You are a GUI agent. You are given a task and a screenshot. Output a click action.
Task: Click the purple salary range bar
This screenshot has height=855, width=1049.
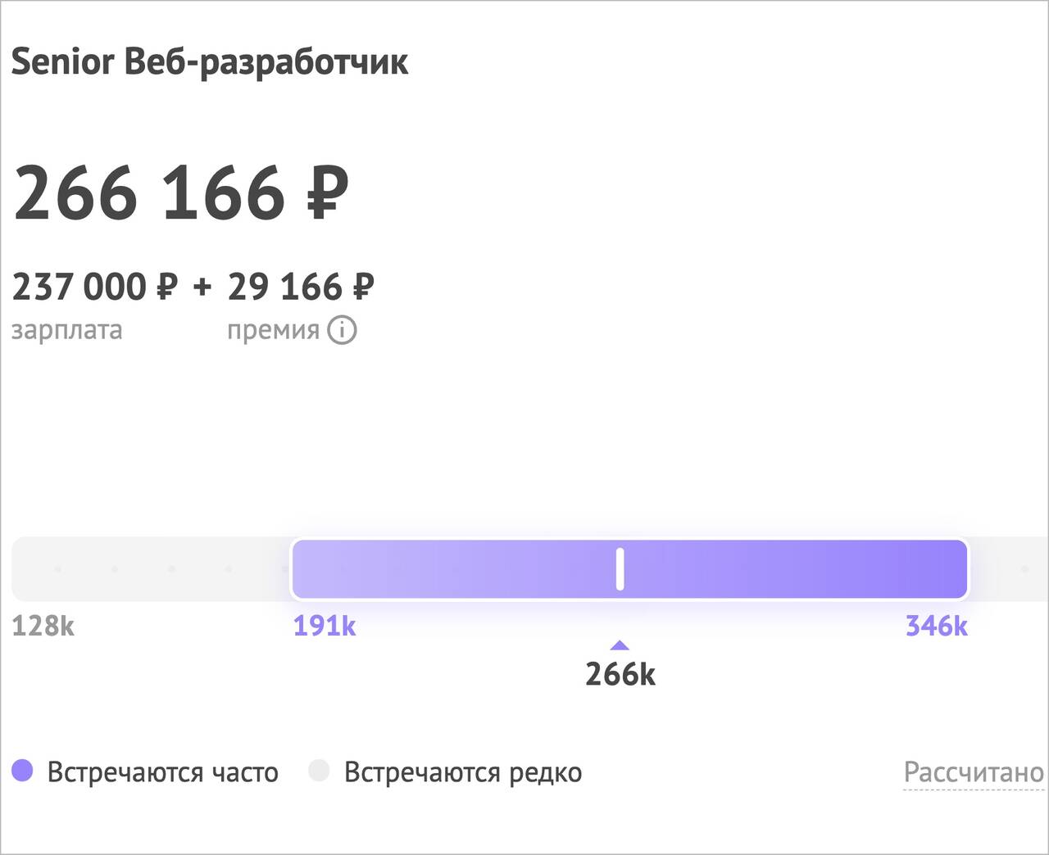click(629, 569)
